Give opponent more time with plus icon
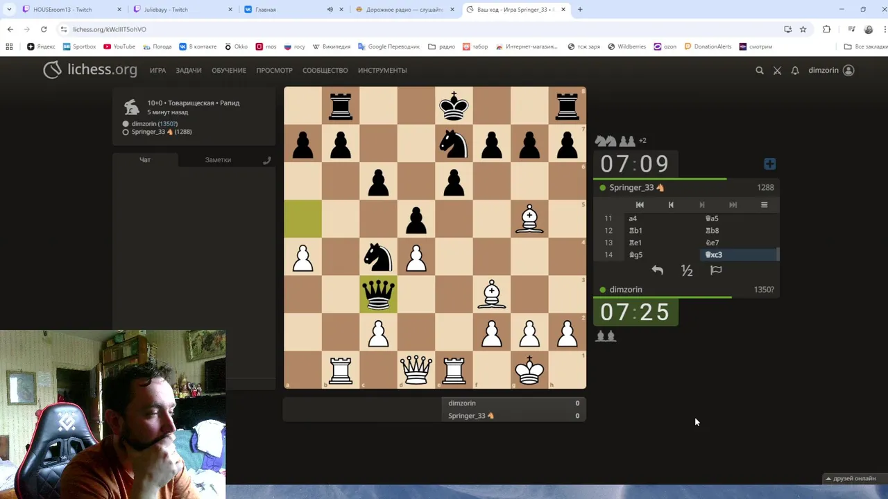The width and height of the screenshot is (888, 499). [769, 164]
